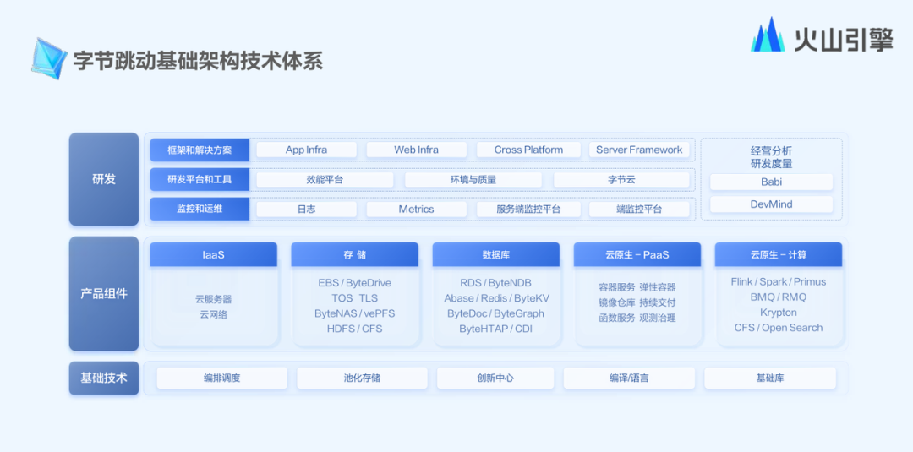This screenshot has height=452, width=913.
Task: Click the 经营分析 研发度量 heading
Action: click(772, 157)
